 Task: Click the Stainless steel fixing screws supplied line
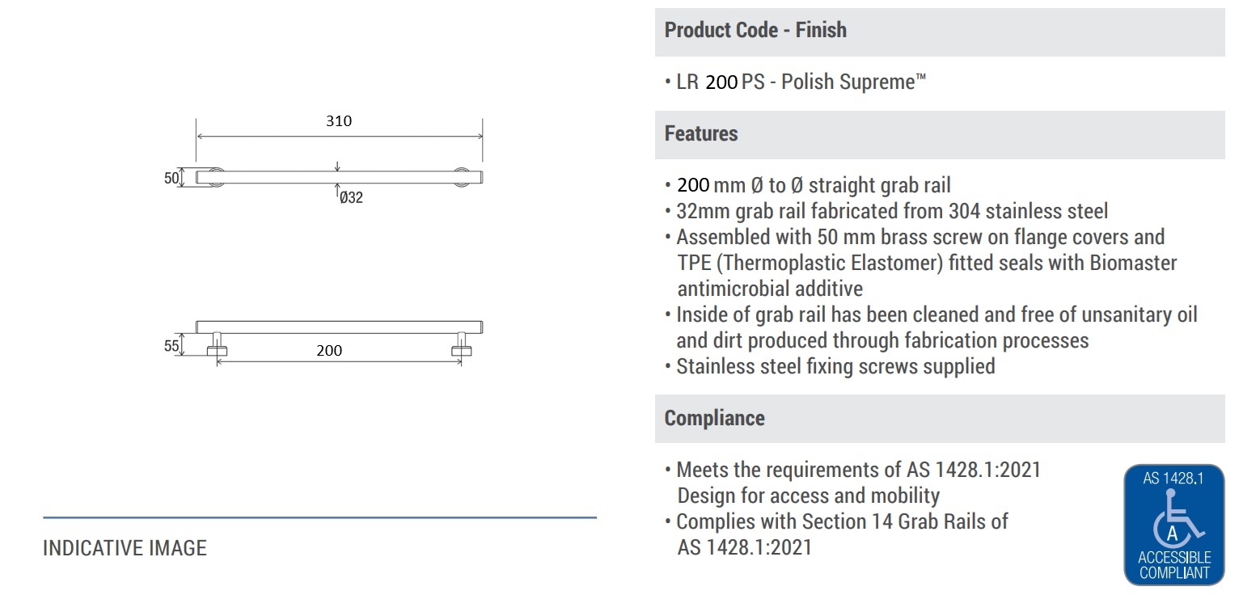[x=830, y=366]
